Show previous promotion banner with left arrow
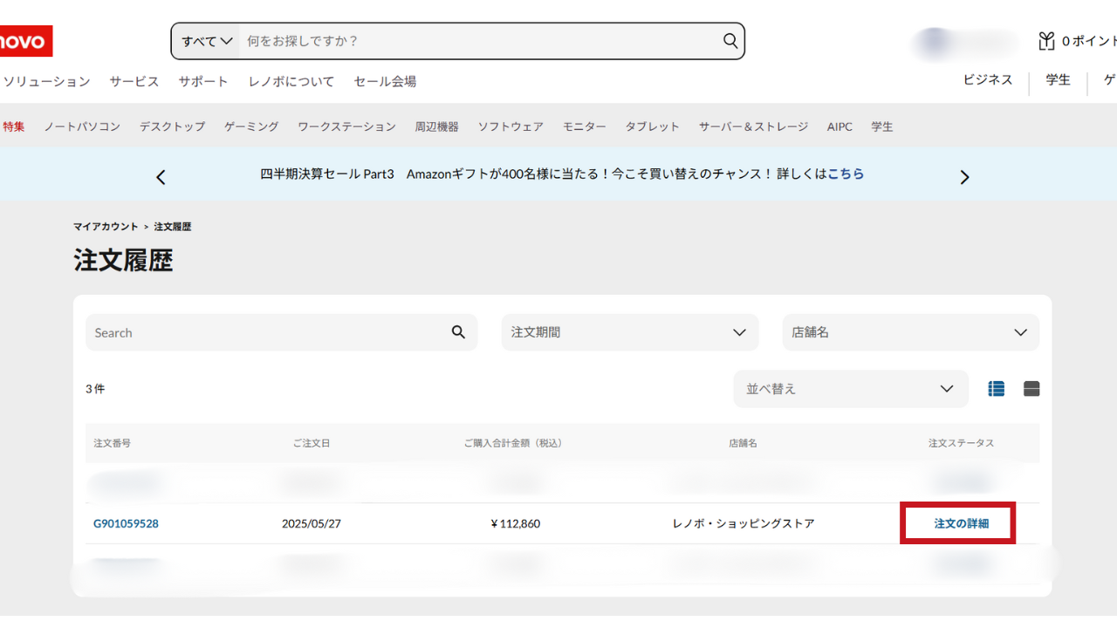This screenshot has height=628, width=1117. pyautogui.click(x=161, y=177)
